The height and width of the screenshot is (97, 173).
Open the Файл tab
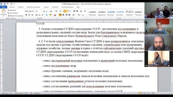click(x=4, y=7)
